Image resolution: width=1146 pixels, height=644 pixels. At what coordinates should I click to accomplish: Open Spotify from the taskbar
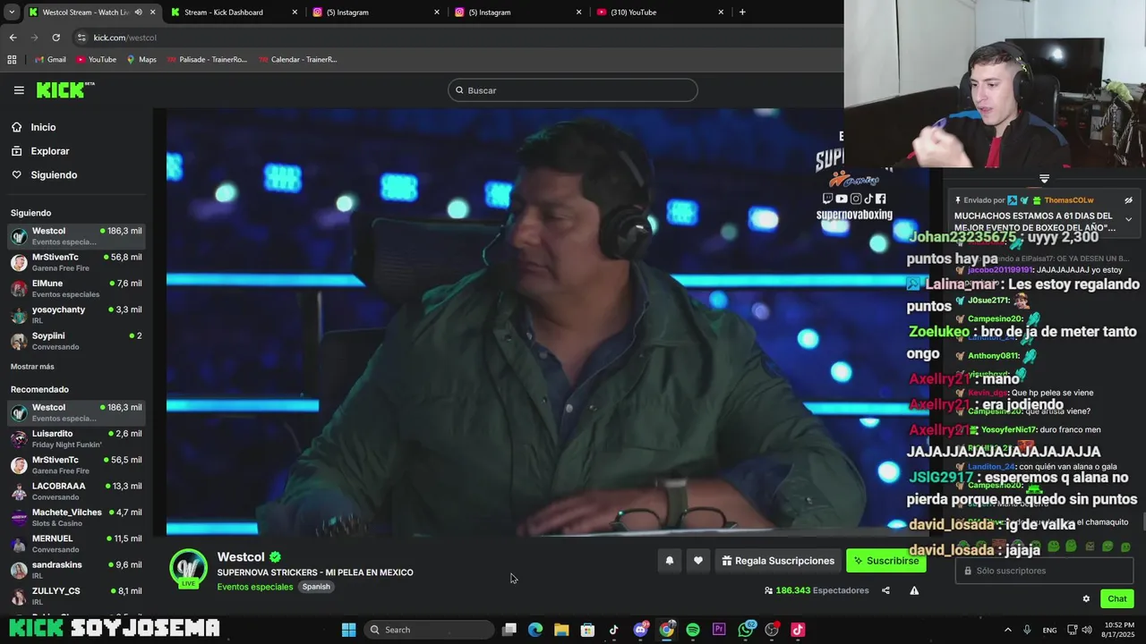tap(693, 630)
